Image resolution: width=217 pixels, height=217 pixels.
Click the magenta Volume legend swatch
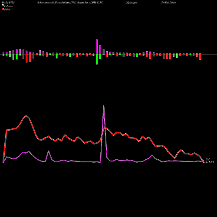pos(3,5)
